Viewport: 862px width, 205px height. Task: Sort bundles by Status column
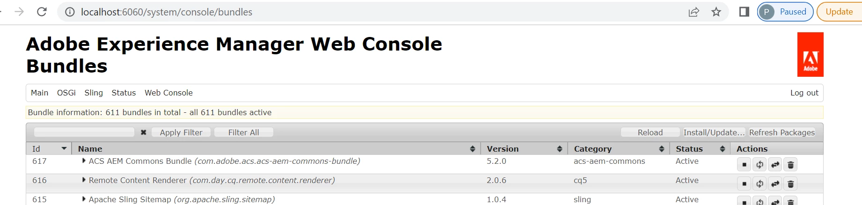pos(700,148)
